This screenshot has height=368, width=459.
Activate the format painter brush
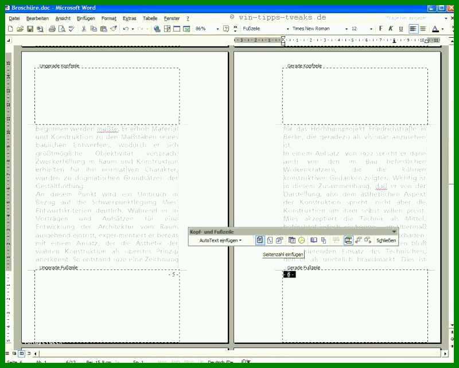(x=113, y=29)
